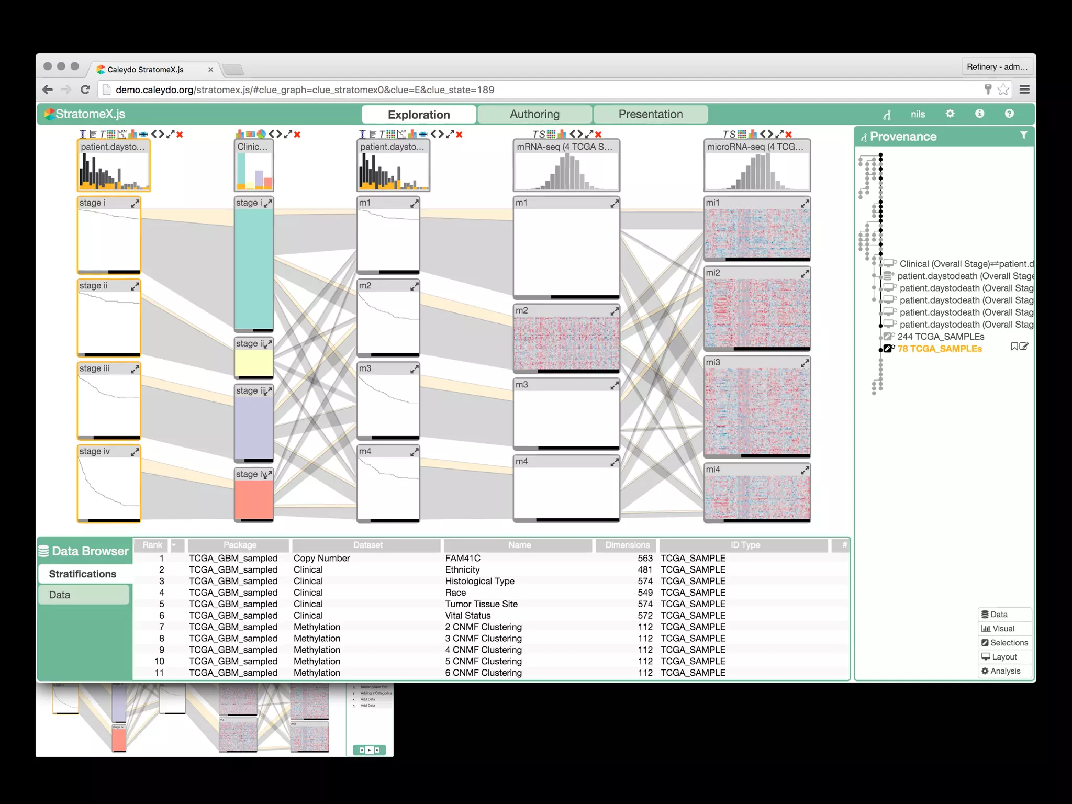Select the teal stage i block

point(254,269)
